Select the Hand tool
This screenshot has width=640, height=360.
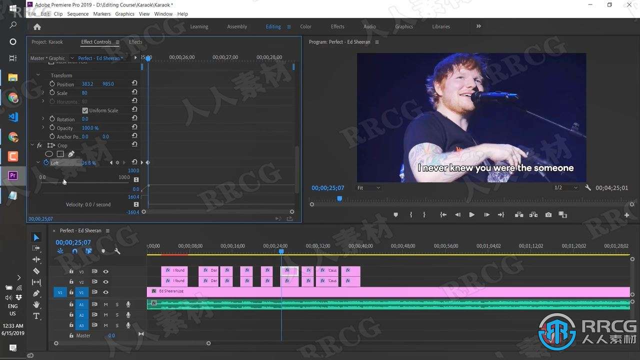coord(36,304)
